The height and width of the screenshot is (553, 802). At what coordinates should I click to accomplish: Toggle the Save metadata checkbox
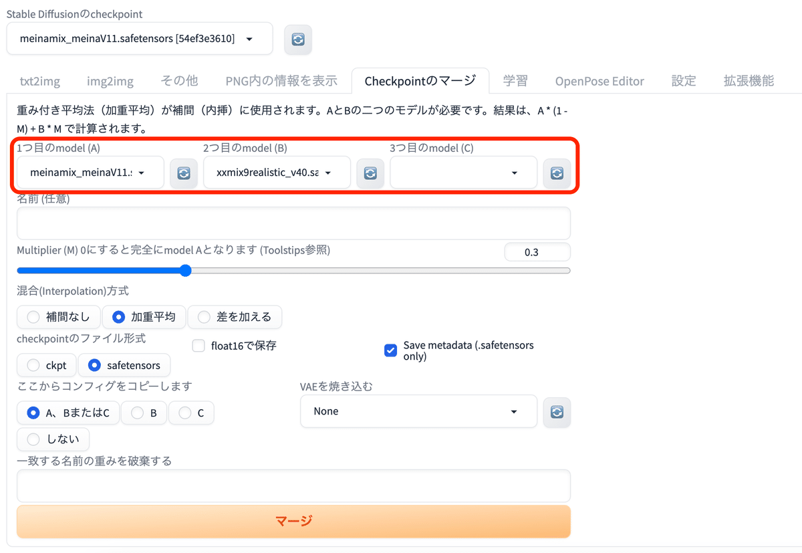[x=391, y=350]
